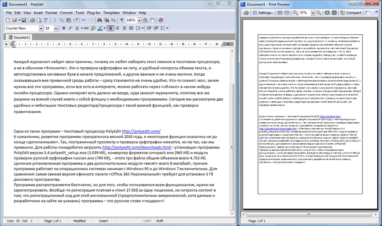Show multiple pages in Print Preview
Viewport: 382px width, 226px height.
[x=334, y=13]
